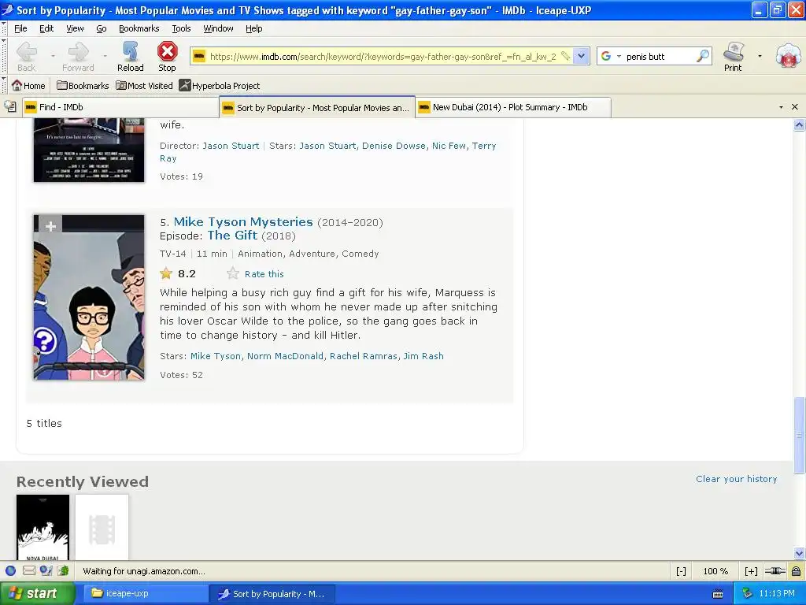Viewport: 806px width, 605px height.
Task: Open the placeholder film recently viewed thumbnail
Action: click(x=102, y=527)
